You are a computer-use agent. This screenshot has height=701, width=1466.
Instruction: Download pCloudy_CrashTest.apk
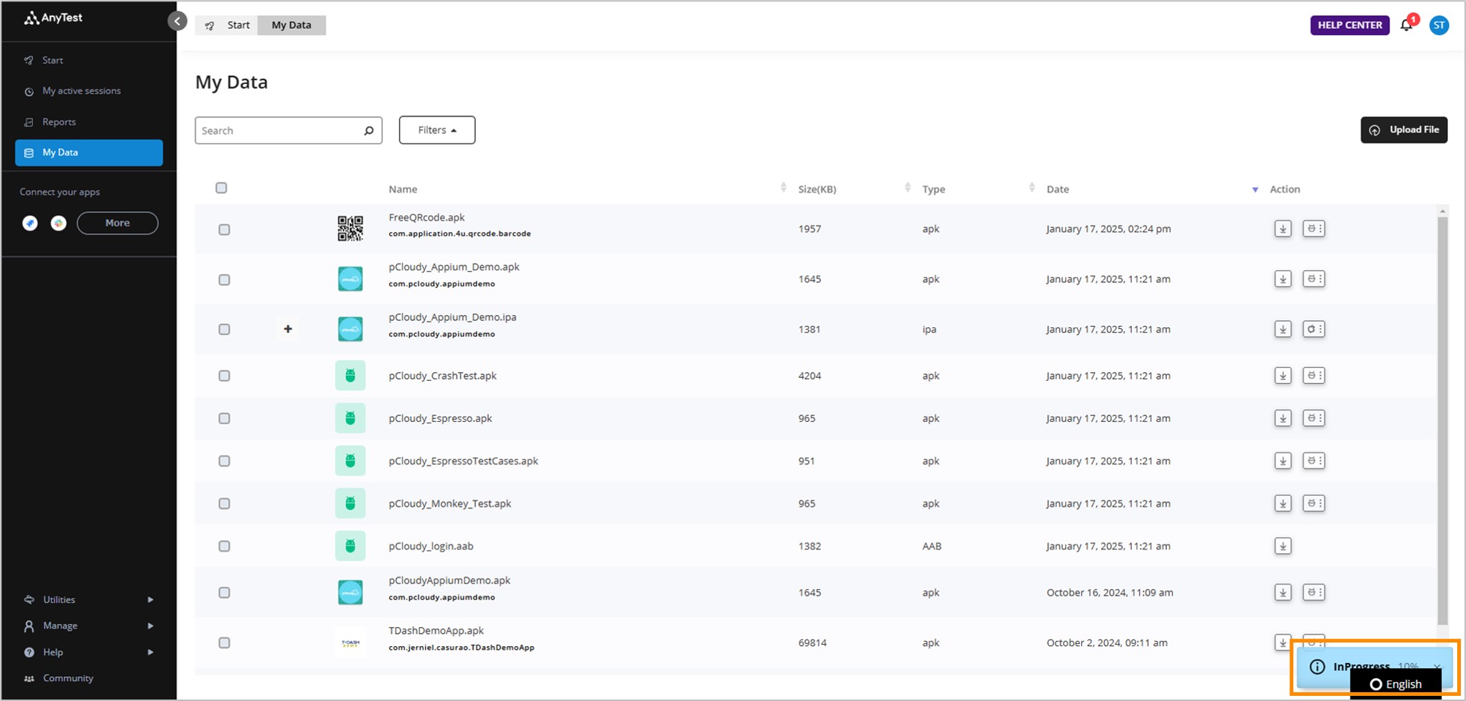(x=1283, y=376)
